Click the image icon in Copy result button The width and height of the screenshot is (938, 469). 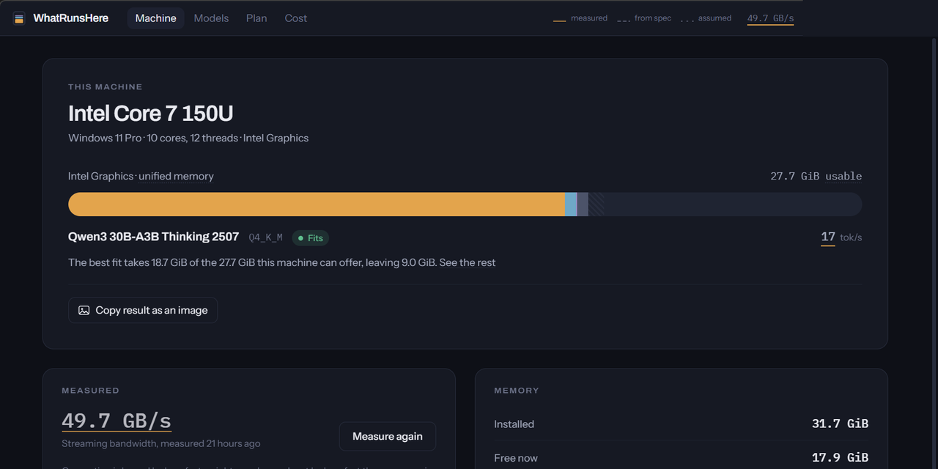tap(84, 310)
